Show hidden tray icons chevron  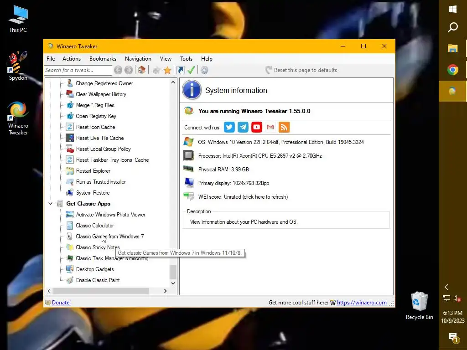(x=446, y=287)
